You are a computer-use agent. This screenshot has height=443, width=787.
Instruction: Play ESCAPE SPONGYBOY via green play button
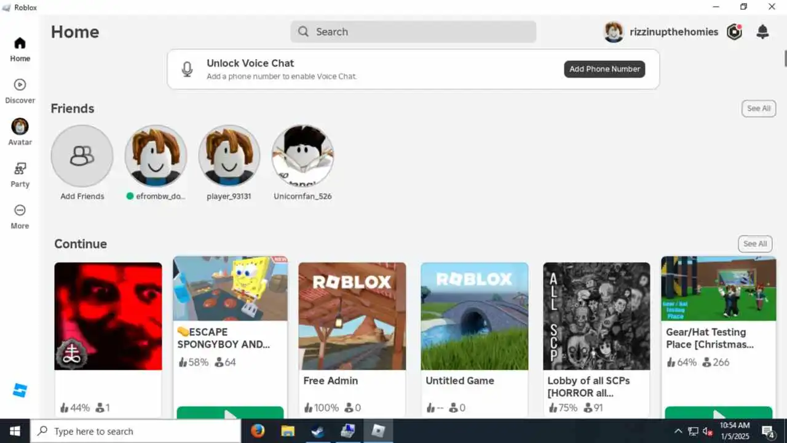[x=230, y=413]
